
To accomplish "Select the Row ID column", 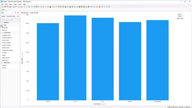I will tap(4, 68).
